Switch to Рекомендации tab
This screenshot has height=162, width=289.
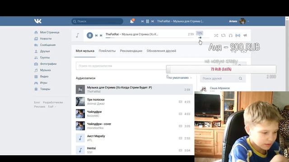131,51
